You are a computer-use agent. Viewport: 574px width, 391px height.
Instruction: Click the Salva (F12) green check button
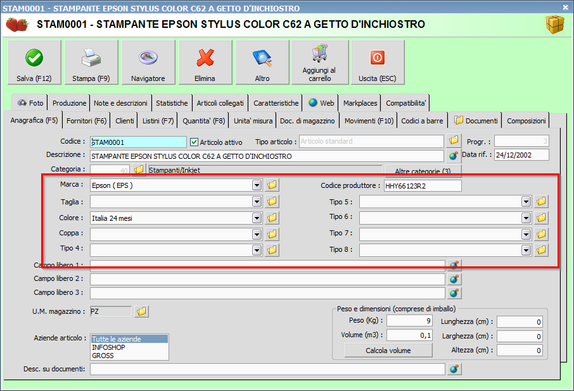(x=34, y=63)
